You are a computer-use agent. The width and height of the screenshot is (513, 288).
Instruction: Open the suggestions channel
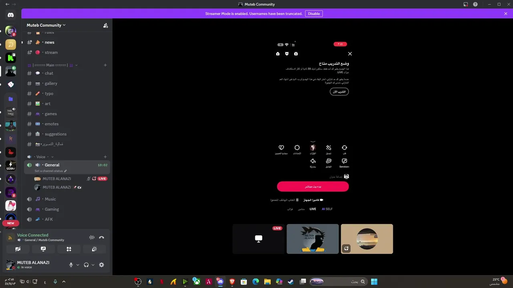(67, 134)
